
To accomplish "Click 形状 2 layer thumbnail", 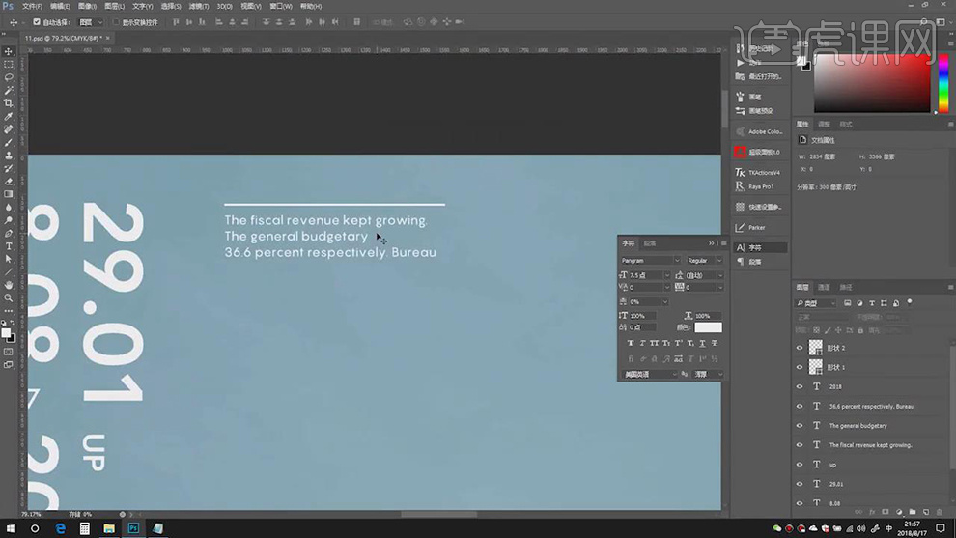I will pos(815,348).
